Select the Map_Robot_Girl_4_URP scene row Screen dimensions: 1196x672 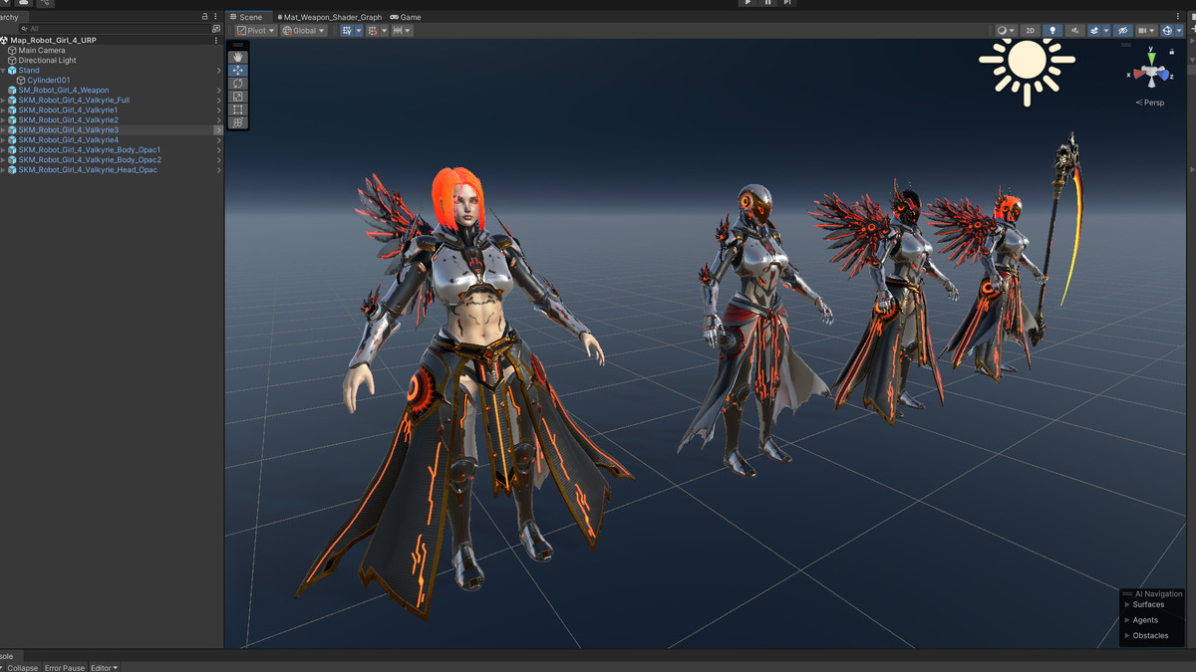[x=111, y=41]
